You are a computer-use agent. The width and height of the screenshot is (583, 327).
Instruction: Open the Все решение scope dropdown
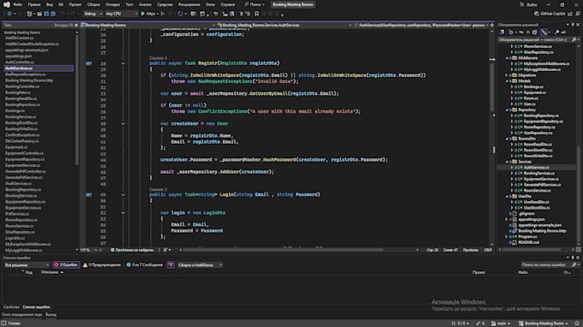point(27,265)
